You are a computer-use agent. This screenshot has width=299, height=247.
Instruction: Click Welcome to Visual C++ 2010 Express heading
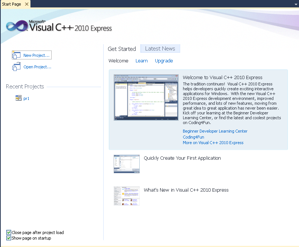tap(222, 77)
